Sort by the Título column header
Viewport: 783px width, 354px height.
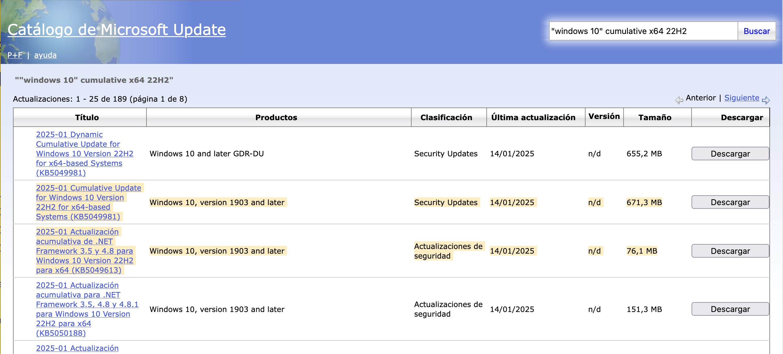click(87, 117)
